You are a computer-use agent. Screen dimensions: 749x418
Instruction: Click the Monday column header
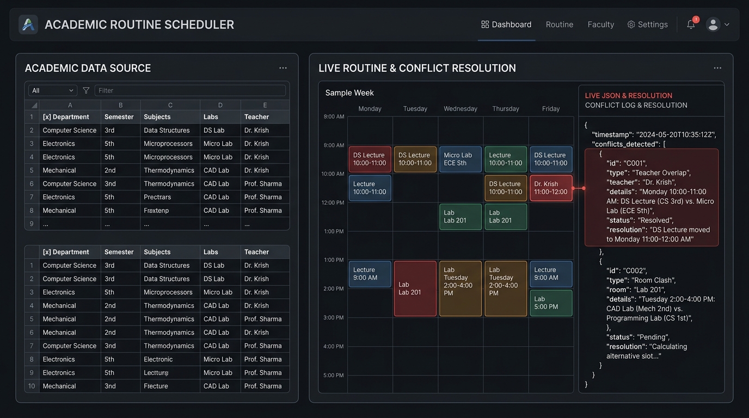pos(370,109)
